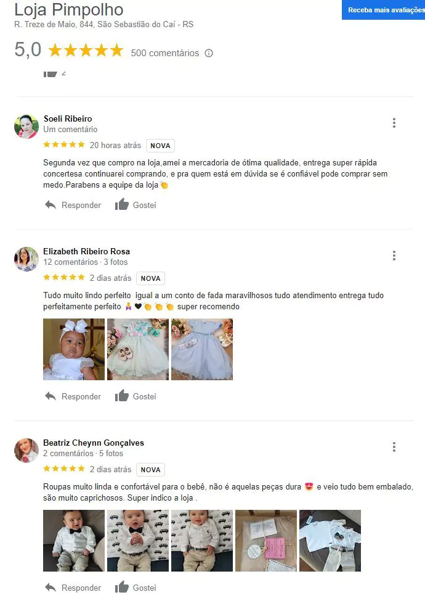Image resolution: width=425 pixels, height=608 pixels.
Task: Open photo of white shirt and pants outfit
Action: pos(330,541)
